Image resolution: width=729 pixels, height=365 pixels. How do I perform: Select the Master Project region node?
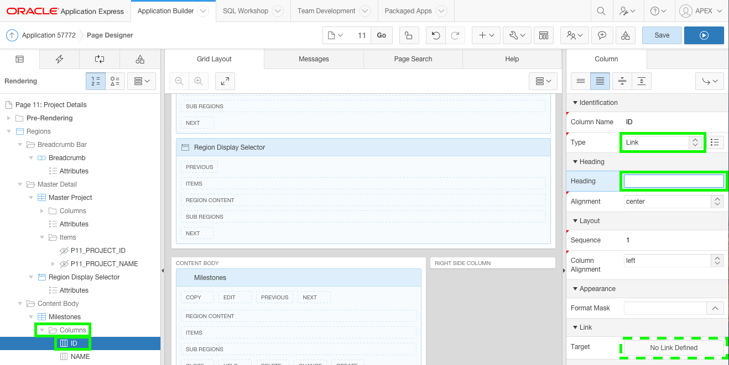coord(70,198)
